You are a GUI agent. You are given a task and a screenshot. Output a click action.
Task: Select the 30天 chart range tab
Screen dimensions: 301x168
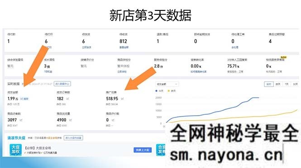295,84
